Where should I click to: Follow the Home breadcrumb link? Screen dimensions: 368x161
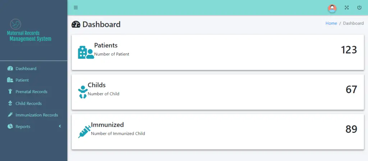coord(331,23)
